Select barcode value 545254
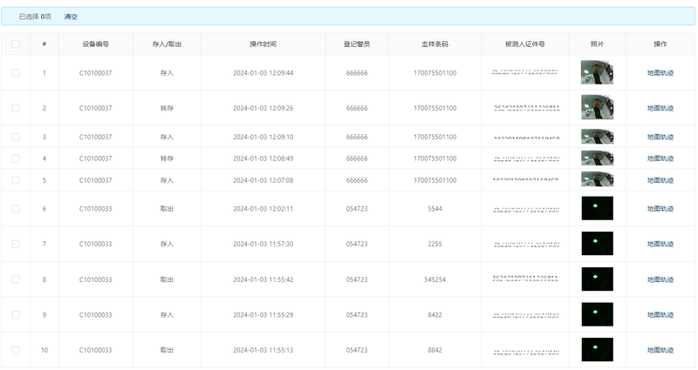Viewport: 698px width, 370px height. pyautogui.click(x=435, y=279)
